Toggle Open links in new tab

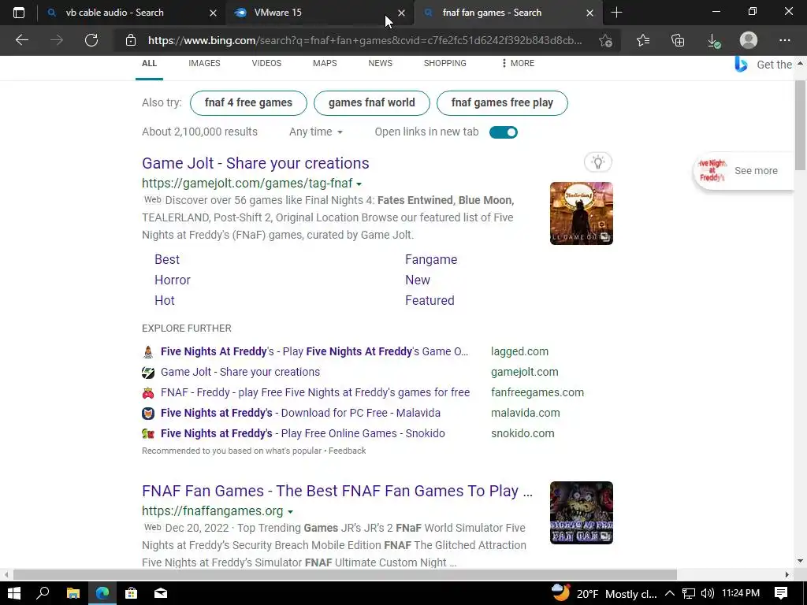click(504, 132)
